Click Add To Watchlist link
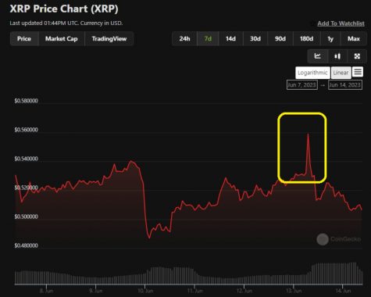Viewport: 371px width, 297px height. [x=341, y=23]
